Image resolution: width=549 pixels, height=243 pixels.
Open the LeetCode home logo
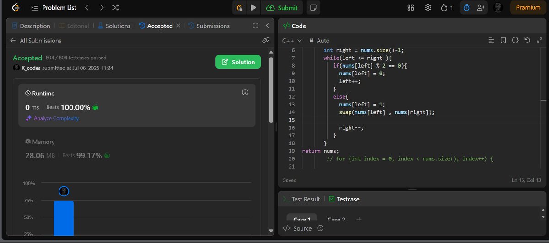16,7
